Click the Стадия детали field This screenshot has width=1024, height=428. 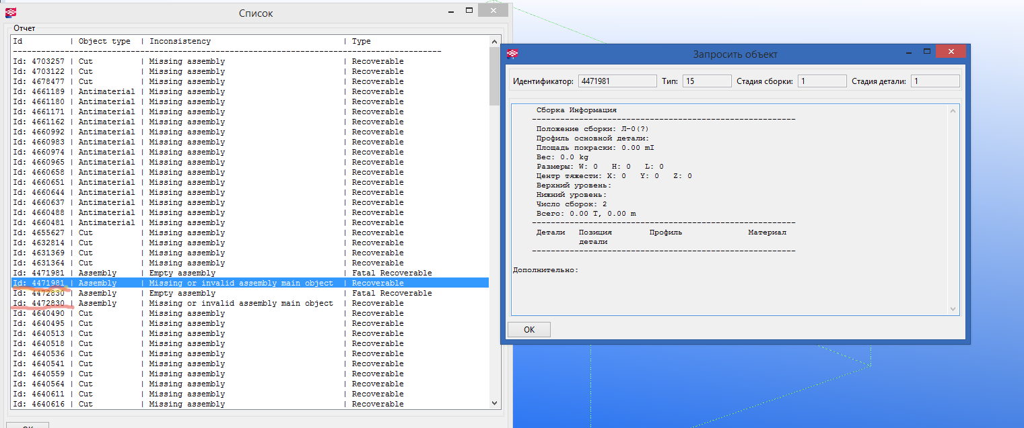pyautogui.click(x=935, y=81)
